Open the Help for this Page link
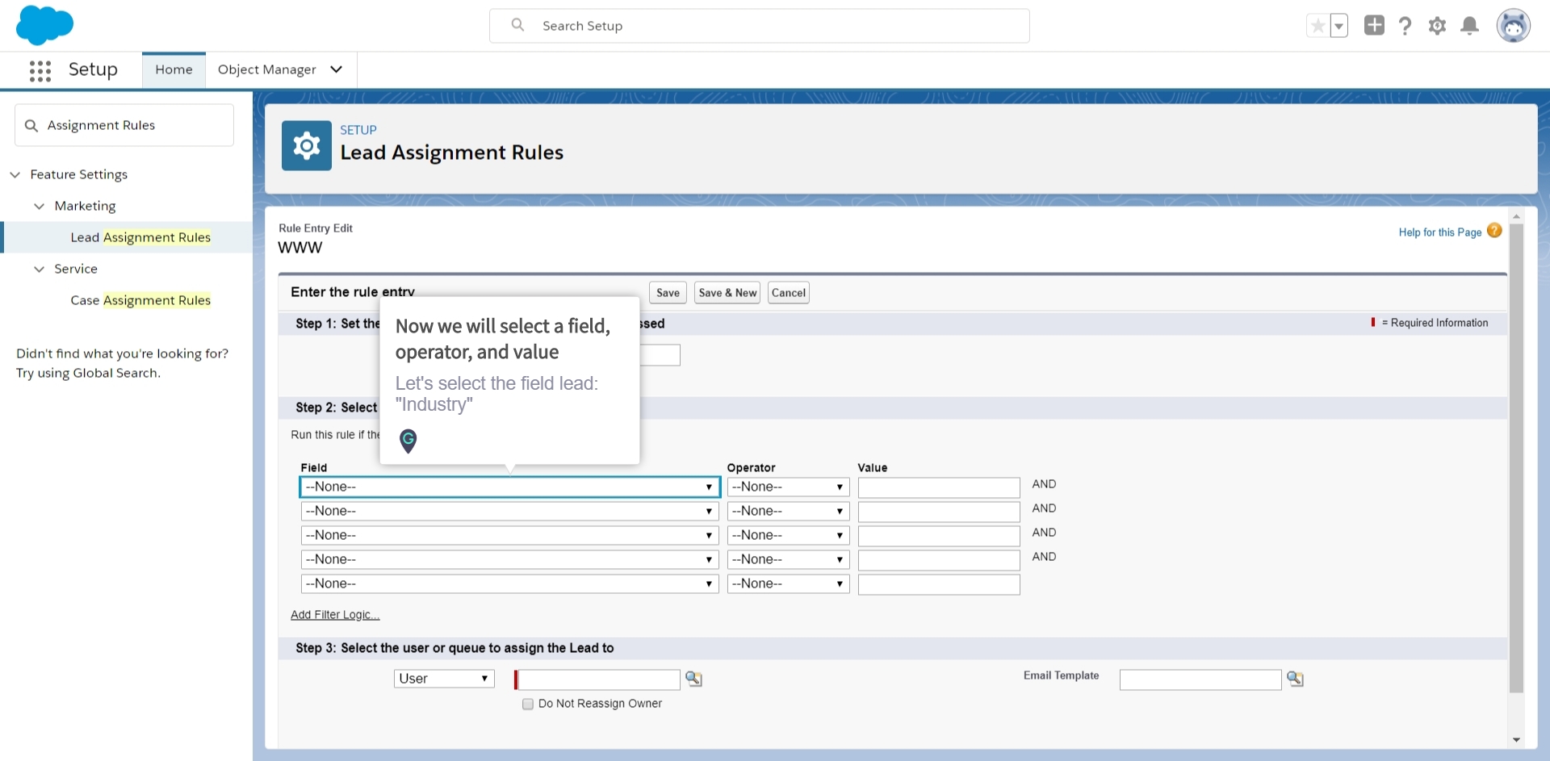This screenshot has height=761, width=1550. tap(1439, 232)
